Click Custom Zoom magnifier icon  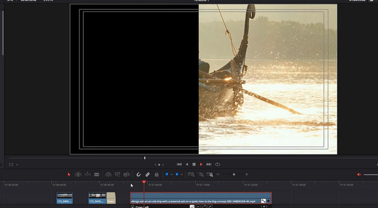[x=210, y=175]
